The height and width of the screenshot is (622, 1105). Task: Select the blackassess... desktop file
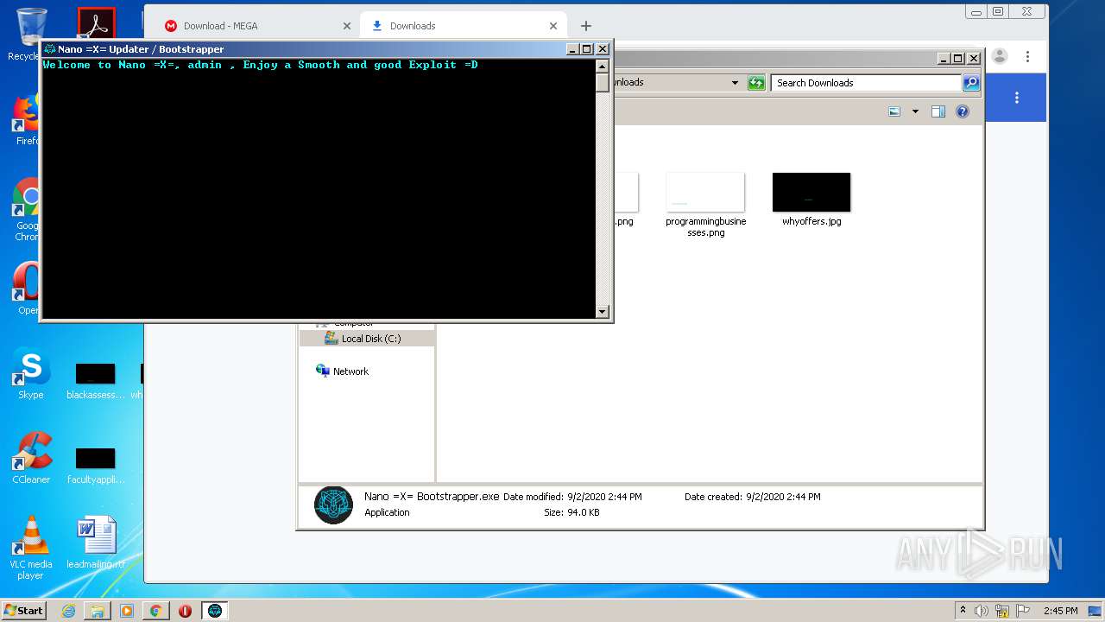[x=96, y=382]
